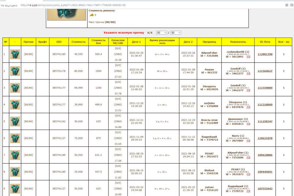
Task: Click the armor item icon in row 1
Action: click(x=15, y=54)
